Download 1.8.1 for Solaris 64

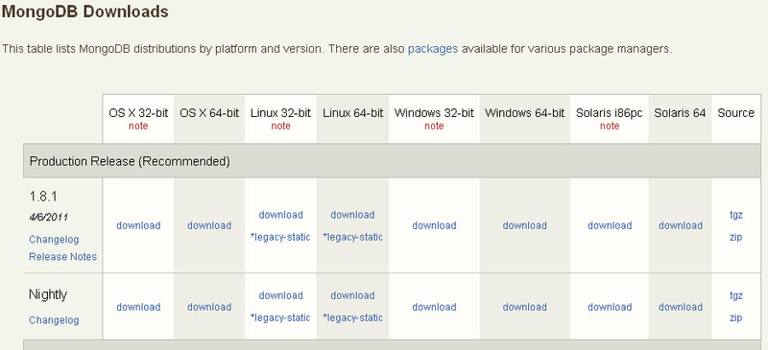click(x=681, y=225)
